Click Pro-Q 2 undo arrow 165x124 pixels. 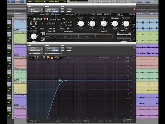[68, 58]
